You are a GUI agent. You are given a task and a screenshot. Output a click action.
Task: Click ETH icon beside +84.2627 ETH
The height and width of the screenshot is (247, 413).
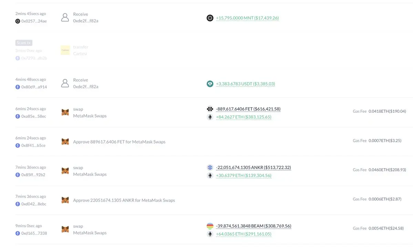[210, 117]
